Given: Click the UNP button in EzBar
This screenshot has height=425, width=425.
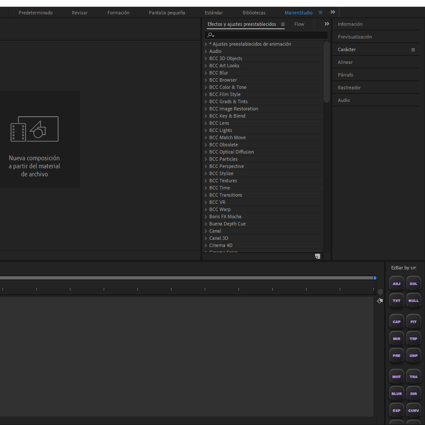Looking at the screenshot, I should click(x=413, y=355).
